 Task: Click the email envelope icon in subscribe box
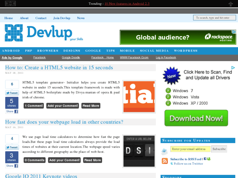[x=164, y=151]
